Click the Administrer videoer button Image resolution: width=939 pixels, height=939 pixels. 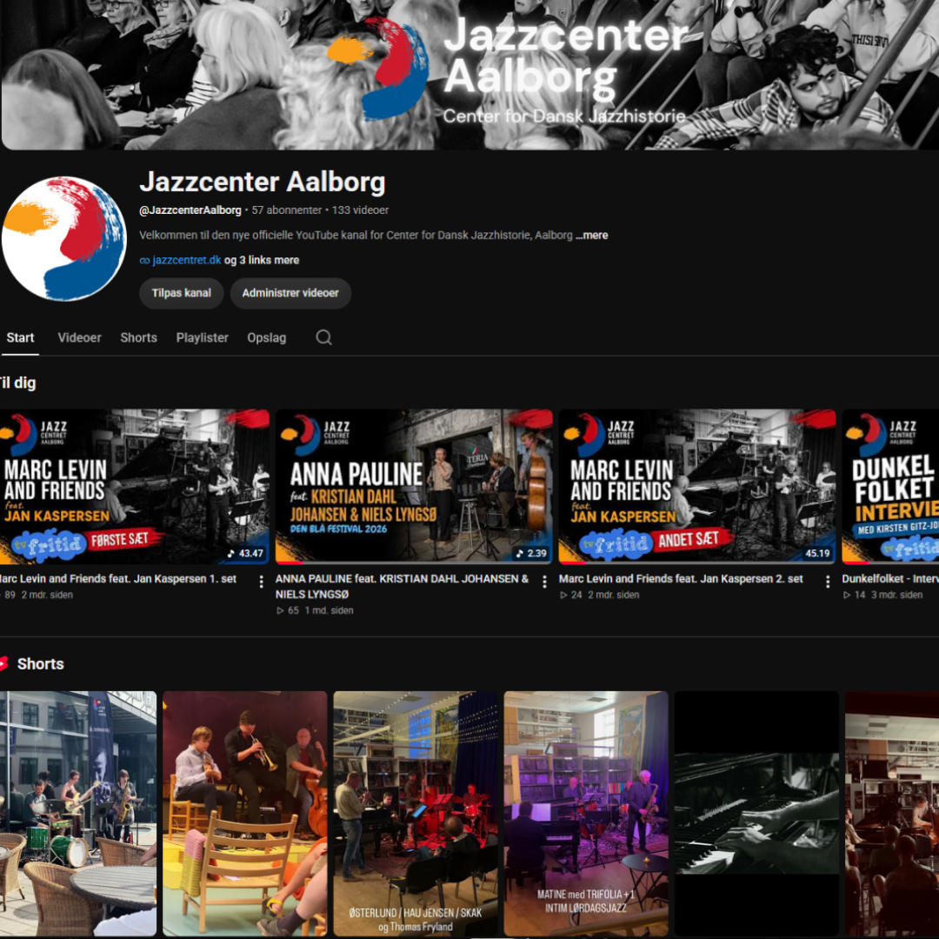point(290,294)
